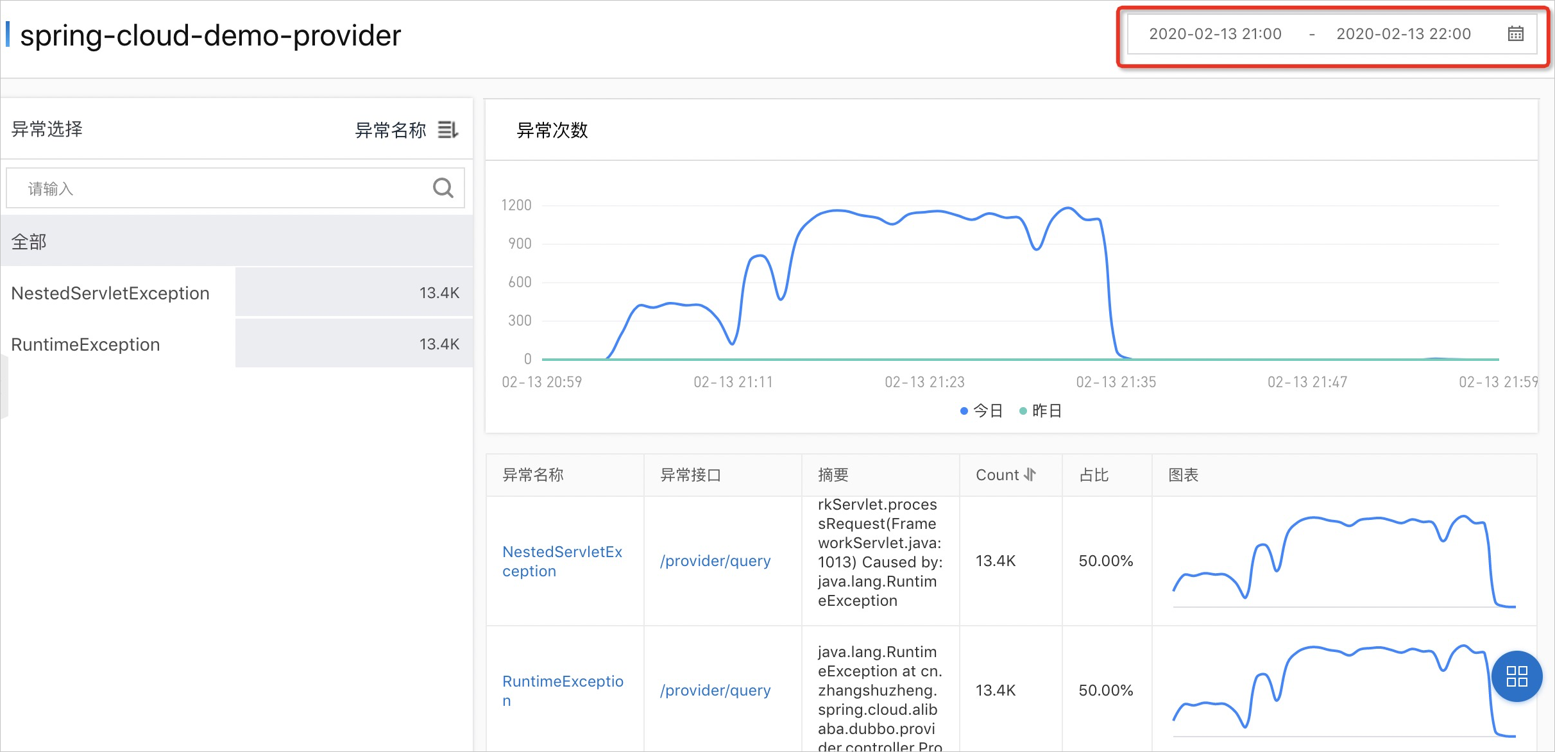
Task: Click summary text of RuntimeException row
Action: coord(880,699)
